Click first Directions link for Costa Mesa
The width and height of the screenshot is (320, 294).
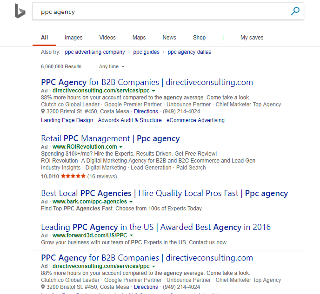[x=146, y=111]
